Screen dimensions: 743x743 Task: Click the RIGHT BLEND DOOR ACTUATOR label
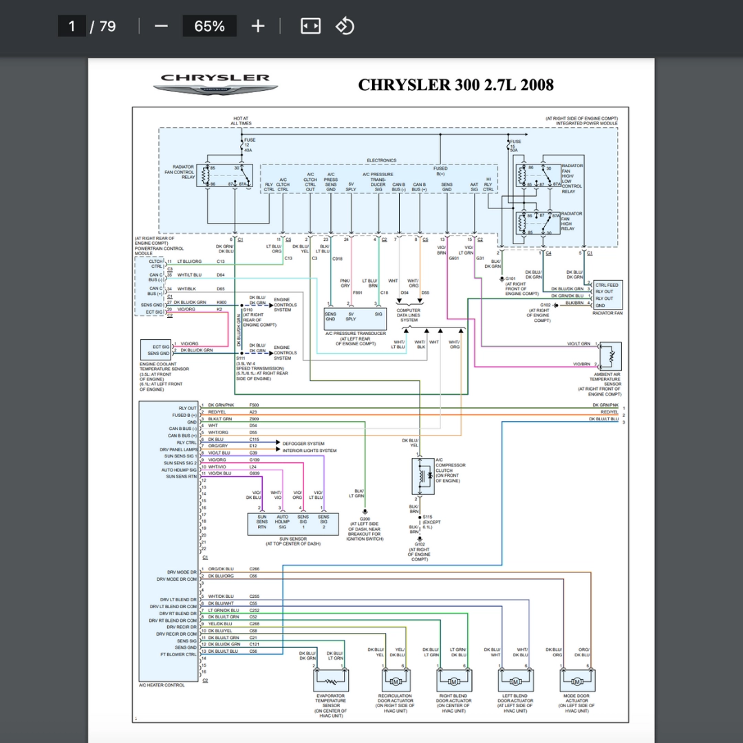pos(453,698)
